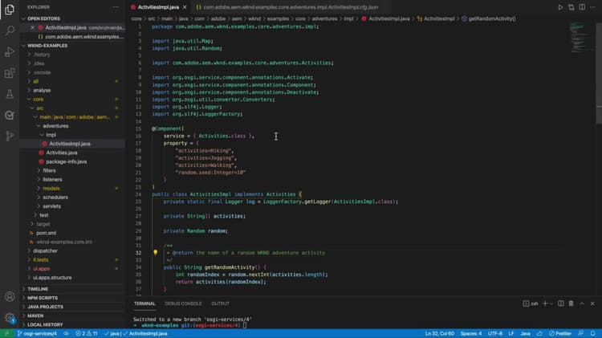Open the Extensions view
The width and height of the screenshot is (602, 338).
tap(10, 72)
